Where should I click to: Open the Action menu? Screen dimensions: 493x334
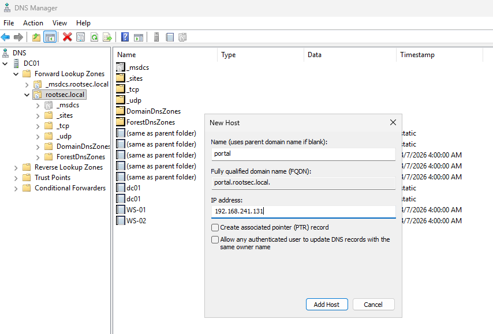click(x=33, y=23)
